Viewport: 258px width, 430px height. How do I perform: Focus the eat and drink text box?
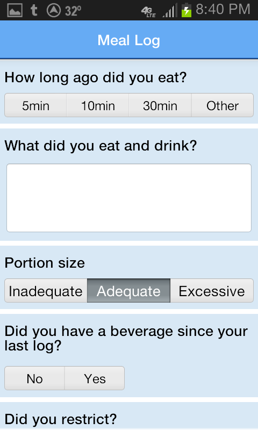(129, 198)
